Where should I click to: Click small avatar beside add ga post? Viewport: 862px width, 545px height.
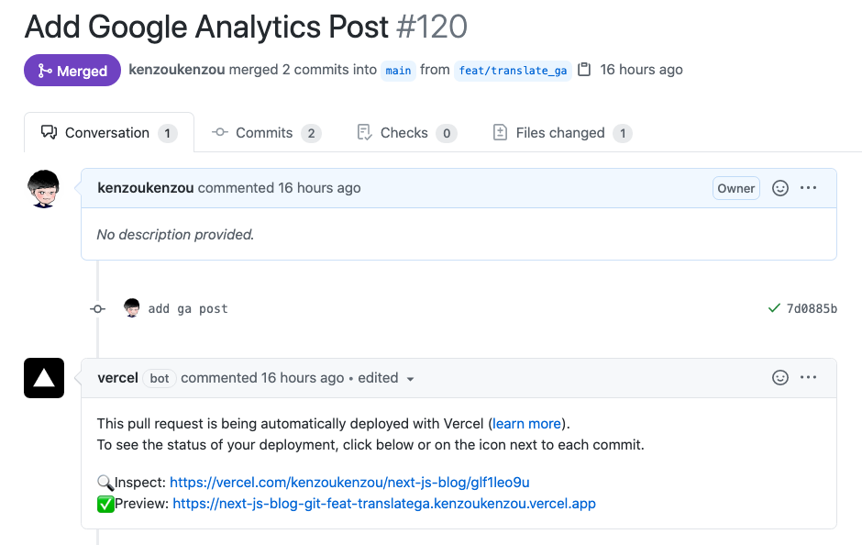point(132,308)
